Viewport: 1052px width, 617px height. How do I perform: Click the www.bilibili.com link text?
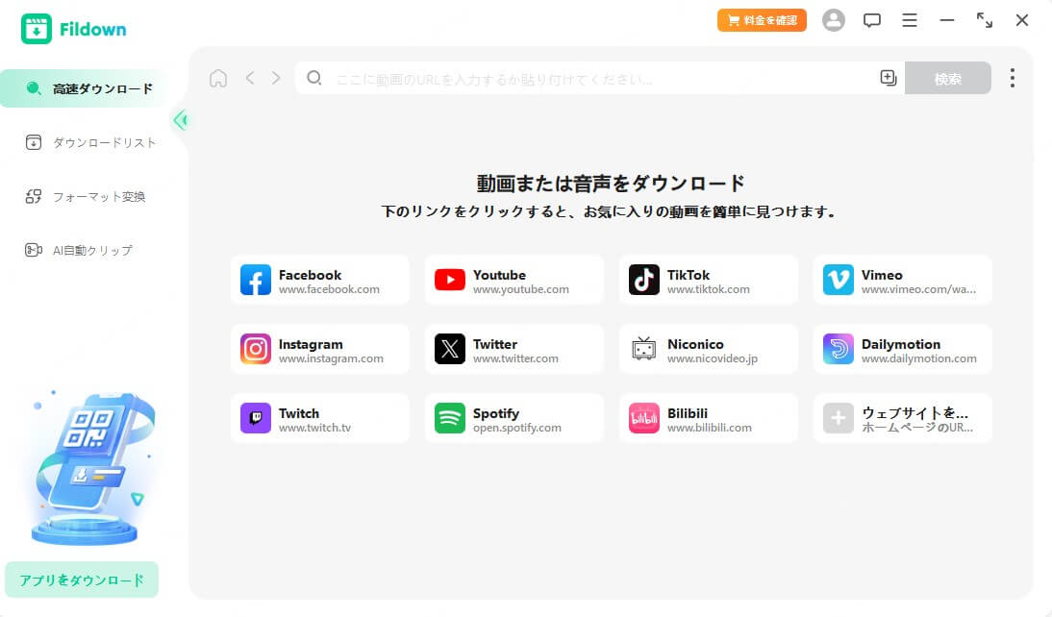[x=709, y=428]
